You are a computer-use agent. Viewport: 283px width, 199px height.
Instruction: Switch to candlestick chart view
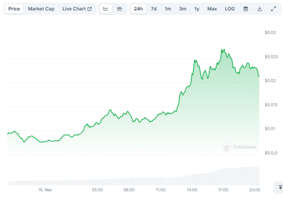point(120,9)
